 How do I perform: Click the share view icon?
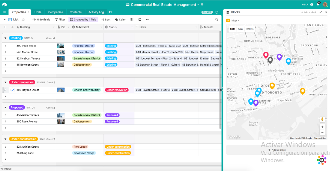(140, 20)
